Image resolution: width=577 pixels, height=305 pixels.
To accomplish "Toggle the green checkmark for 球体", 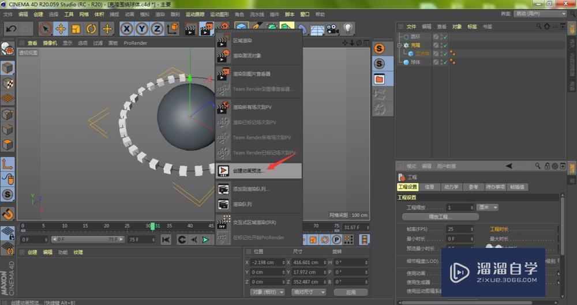I will tap(445, 62).
